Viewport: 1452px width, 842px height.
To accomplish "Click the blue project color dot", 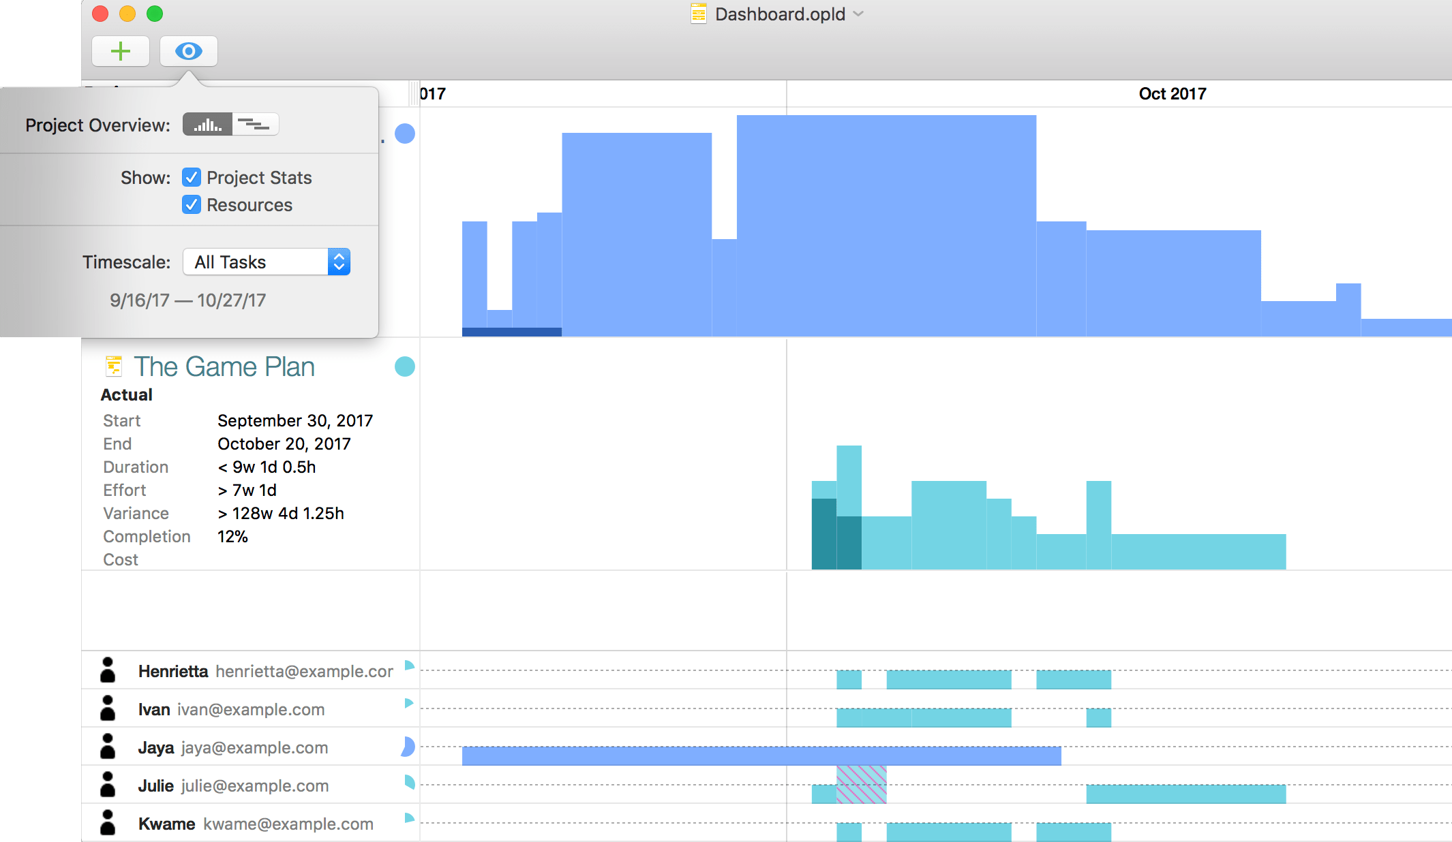I will coord(405,134).
